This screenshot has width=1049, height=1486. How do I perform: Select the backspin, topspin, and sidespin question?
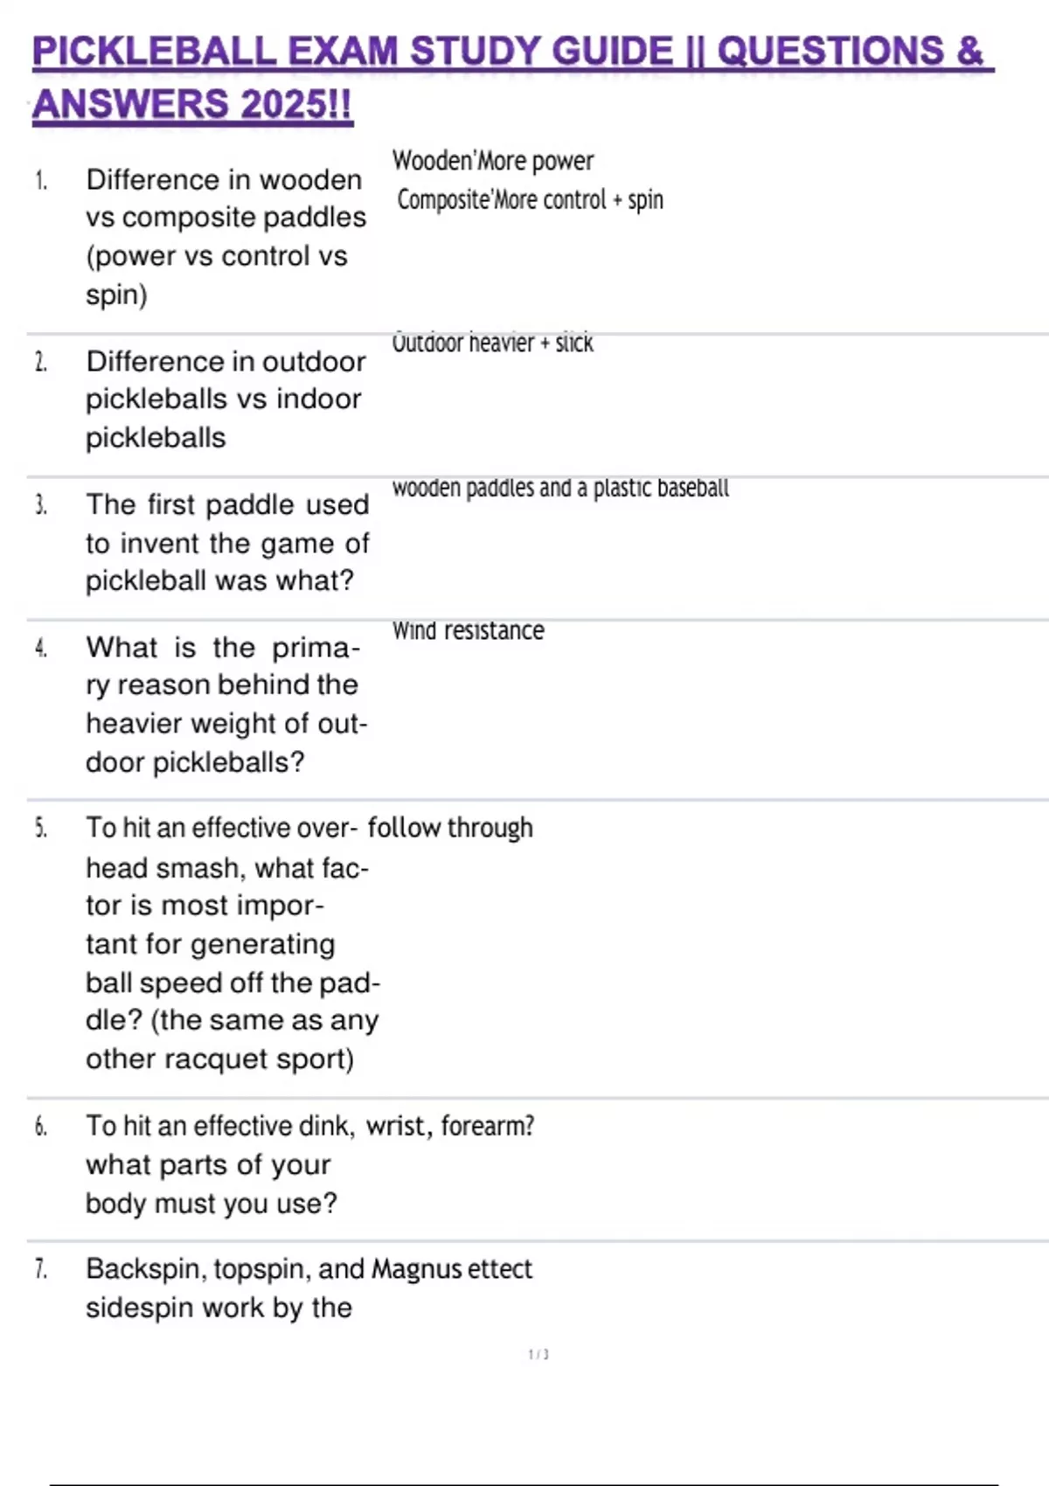(x=219, y=1288)
